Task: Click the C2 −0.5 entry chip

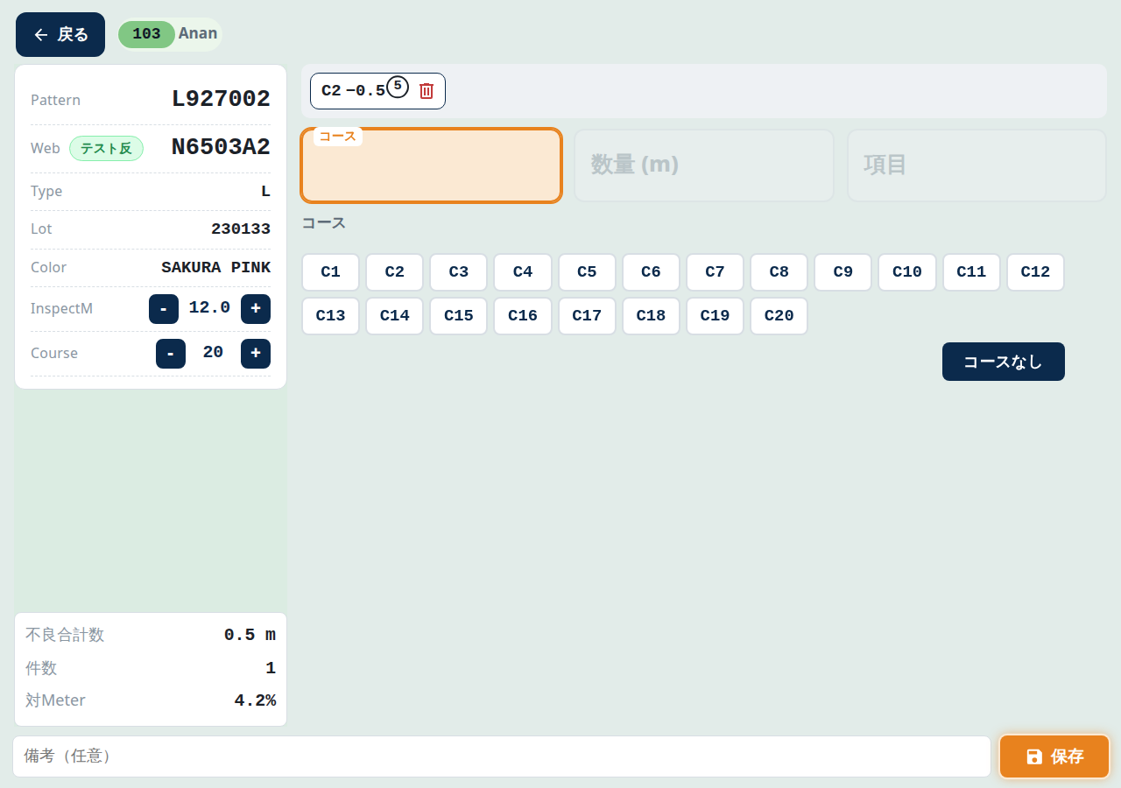Action: (x=377, y=91)
